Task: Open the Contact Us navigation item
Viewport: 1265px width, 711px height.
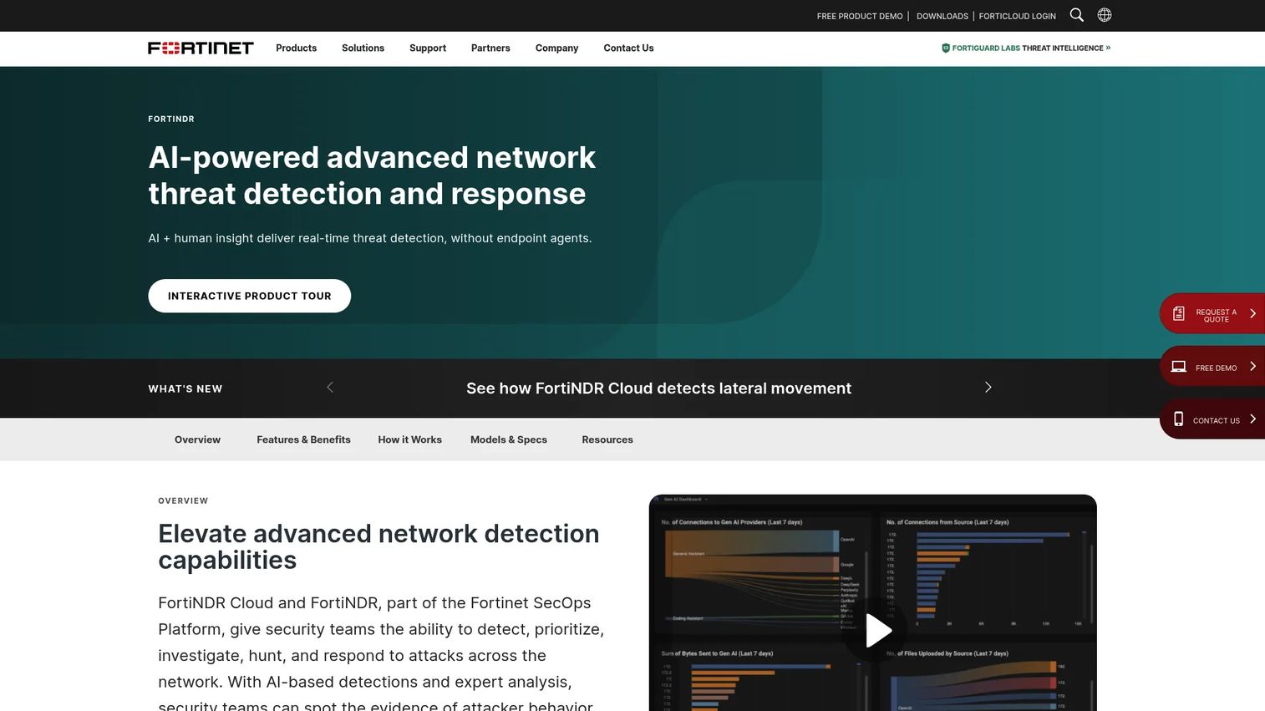Action: (629, 48)
